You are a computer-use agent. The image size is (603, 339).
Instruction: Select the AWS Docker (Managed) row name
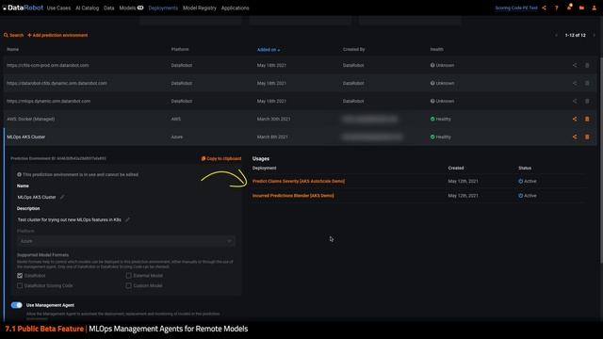(31, 120)
